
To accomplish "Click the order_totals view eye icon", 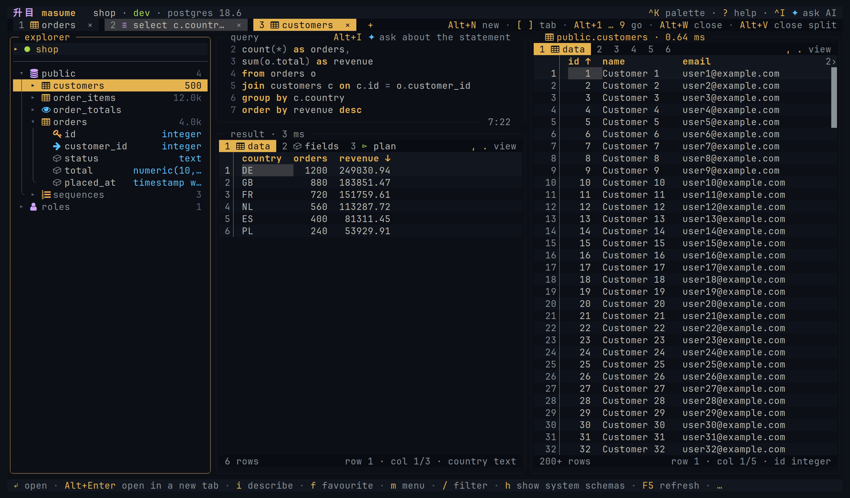I will (46, 110).
